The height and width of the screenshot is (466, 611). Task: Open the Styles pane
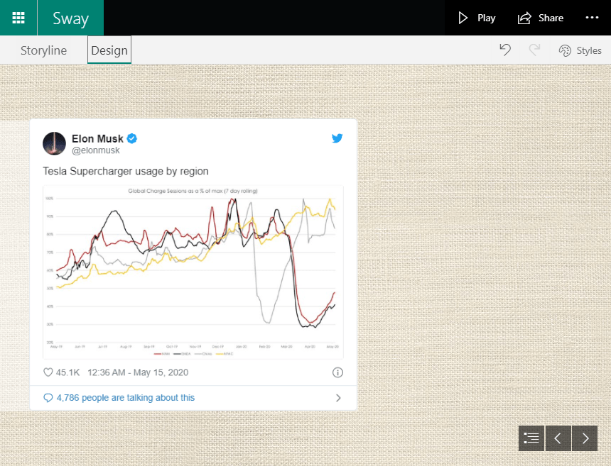580,50
